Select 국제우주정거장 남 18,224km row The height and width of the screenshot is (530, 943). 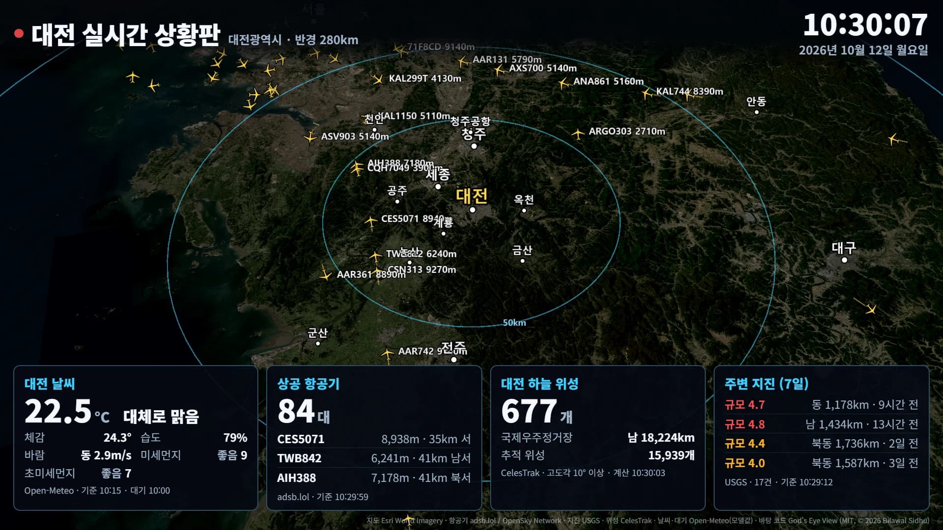pyautogui.click(x=598, y=437)
